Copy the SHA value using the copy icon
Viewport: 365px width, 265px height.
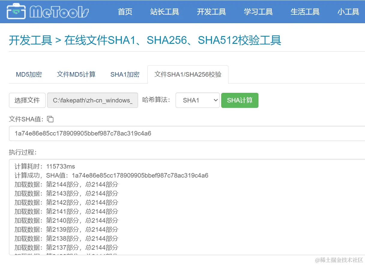click(50, 119)
